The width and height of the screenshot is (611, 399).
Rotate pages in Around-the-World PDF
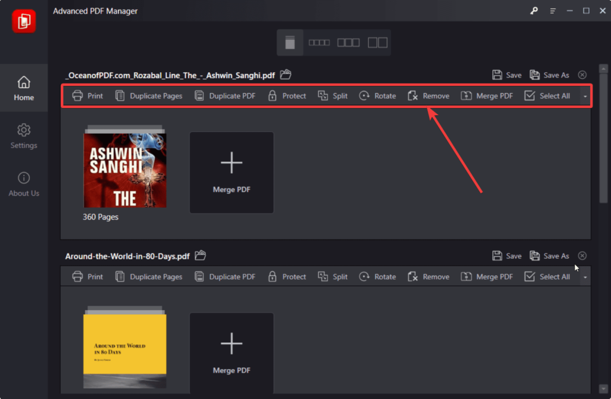coord(378,277)
